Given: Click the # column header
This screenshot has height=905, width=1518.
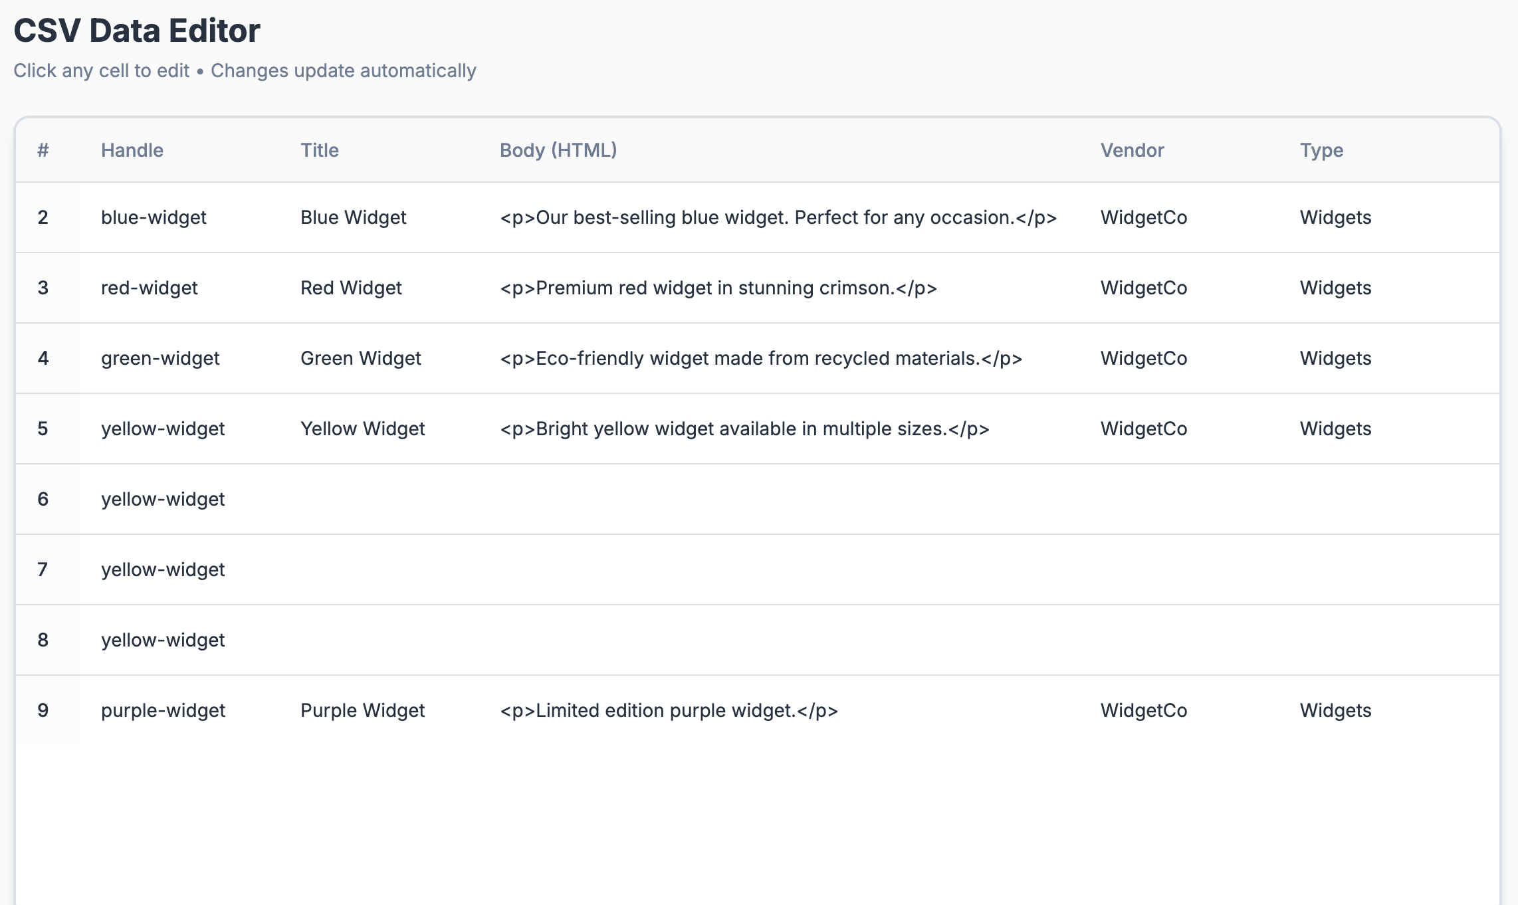Looking at the screenshot, I should coord(42,150).
